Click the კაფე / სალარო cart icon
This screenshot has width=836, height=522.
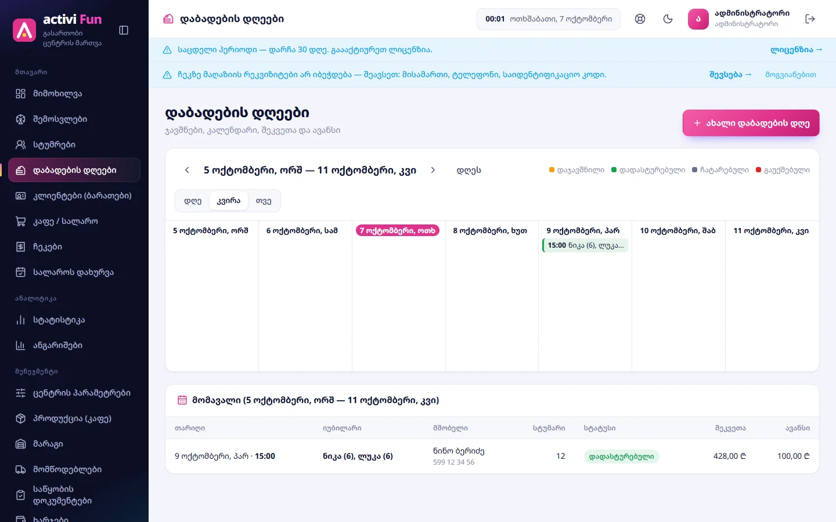point(21,221)
